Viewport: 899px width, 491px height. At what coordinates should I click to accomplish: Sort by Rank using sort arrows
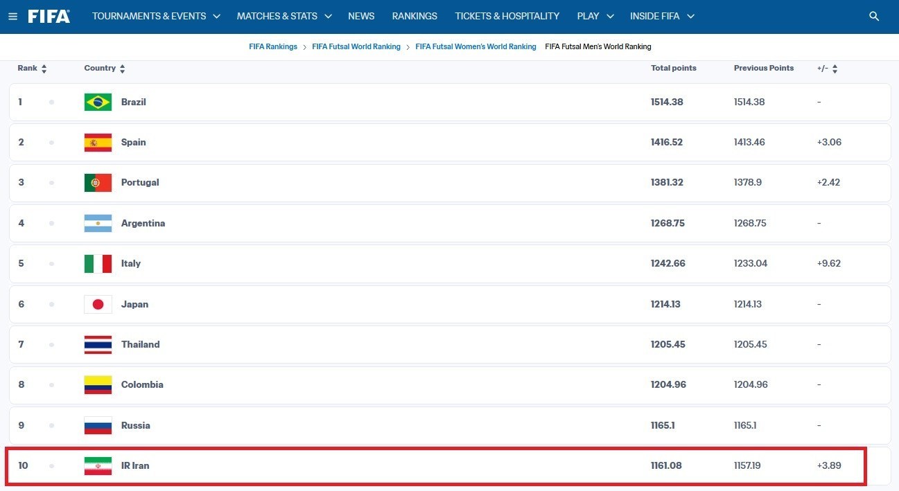(x=44, y=69)
